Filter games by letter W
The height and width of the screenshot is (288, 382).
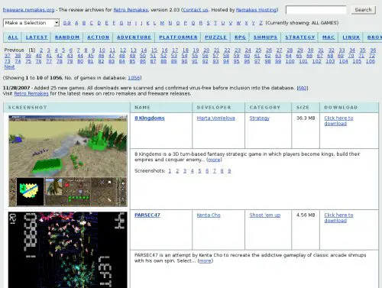coord(238,23)
